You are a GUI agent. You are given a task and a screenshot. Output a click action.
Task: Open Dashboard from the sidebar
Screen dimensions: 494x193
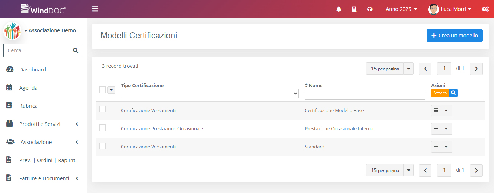pos(33,70)
